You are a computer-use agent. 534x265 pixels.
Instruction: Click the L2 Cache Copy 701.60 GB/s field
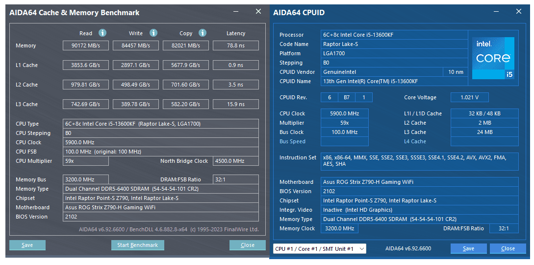(x=186, y=85)
